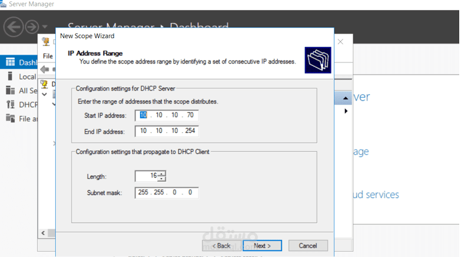Click the Server Manager title bar icon
Image resolution: width=461 pixels, height=257 pixels.
coord(3,4)
